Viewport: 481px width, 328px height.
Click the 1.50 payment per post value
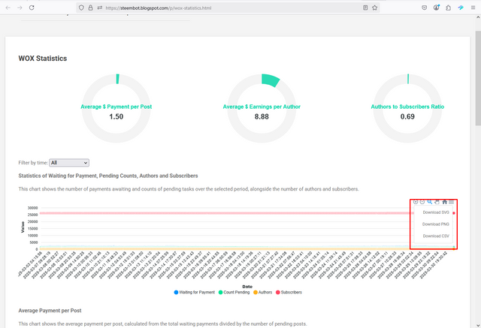(116, 116)
